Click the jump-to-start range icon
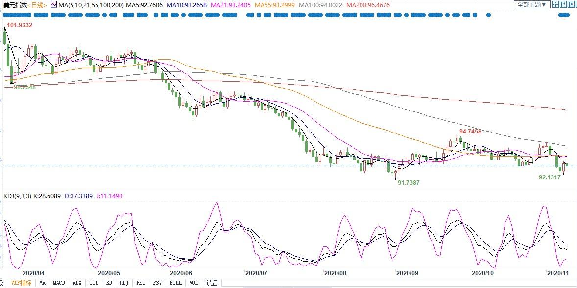Image resolution: width=577 pixels, height=288 pixels. click(563, 4)
